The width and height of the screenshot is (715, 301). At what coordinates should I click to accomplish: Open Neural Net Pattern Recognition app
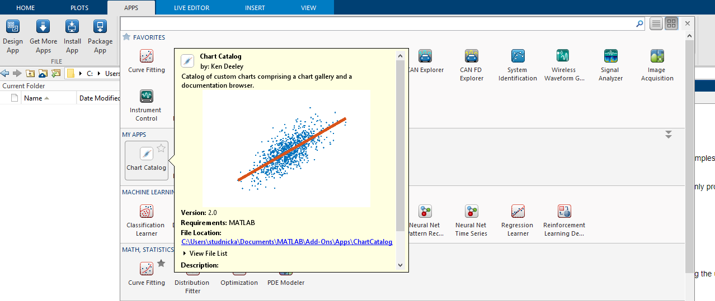click(425, 221)
